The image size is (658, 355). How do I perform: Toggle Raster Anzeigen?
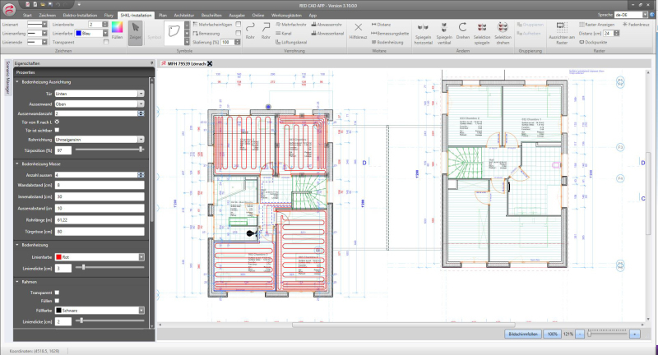click(597, 25)
